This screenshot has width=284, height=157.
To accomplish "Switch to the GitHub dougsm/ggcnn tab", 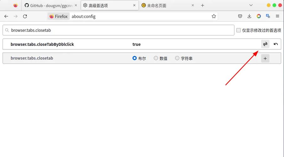I will tap(51, 5).
